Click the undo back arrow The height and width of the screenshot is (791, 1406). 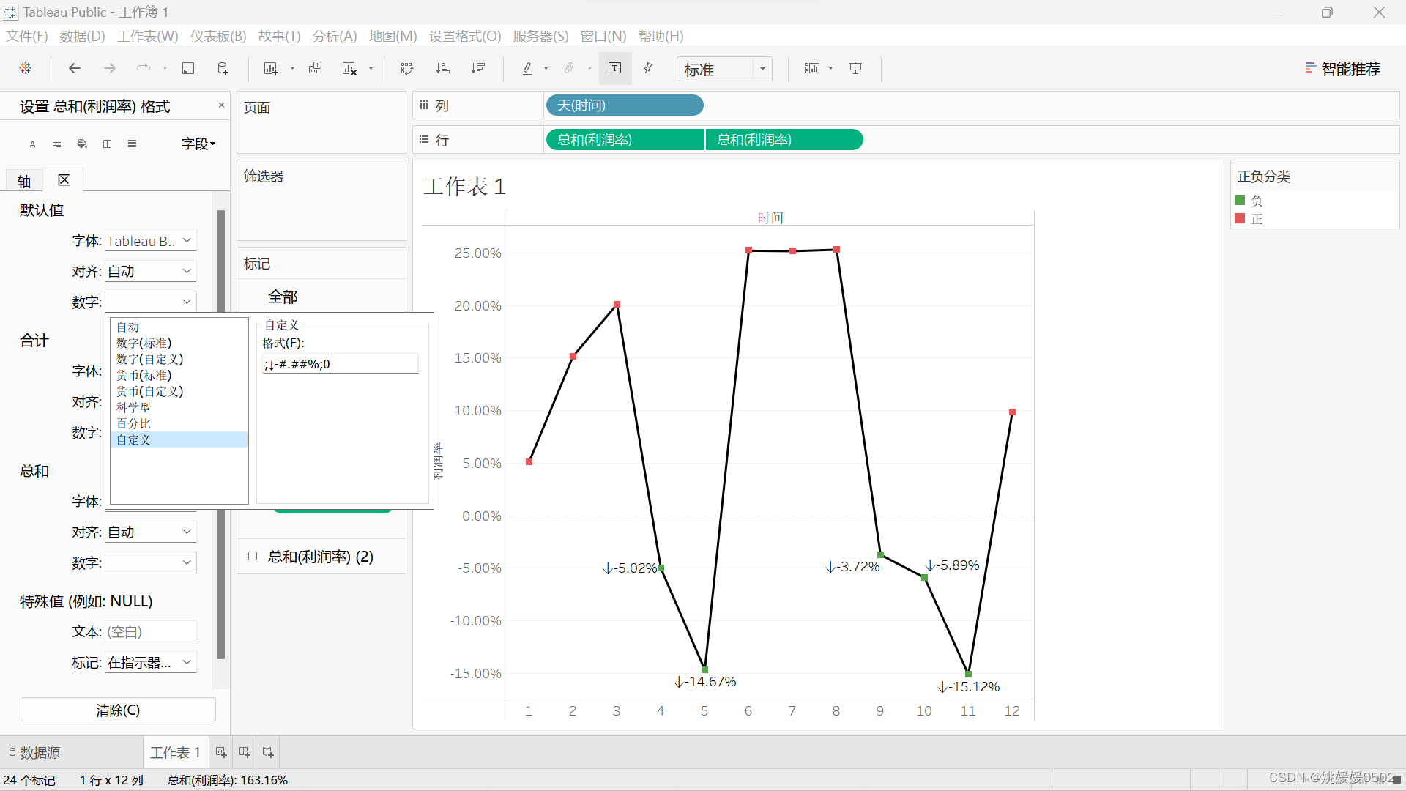pos(74,68)
